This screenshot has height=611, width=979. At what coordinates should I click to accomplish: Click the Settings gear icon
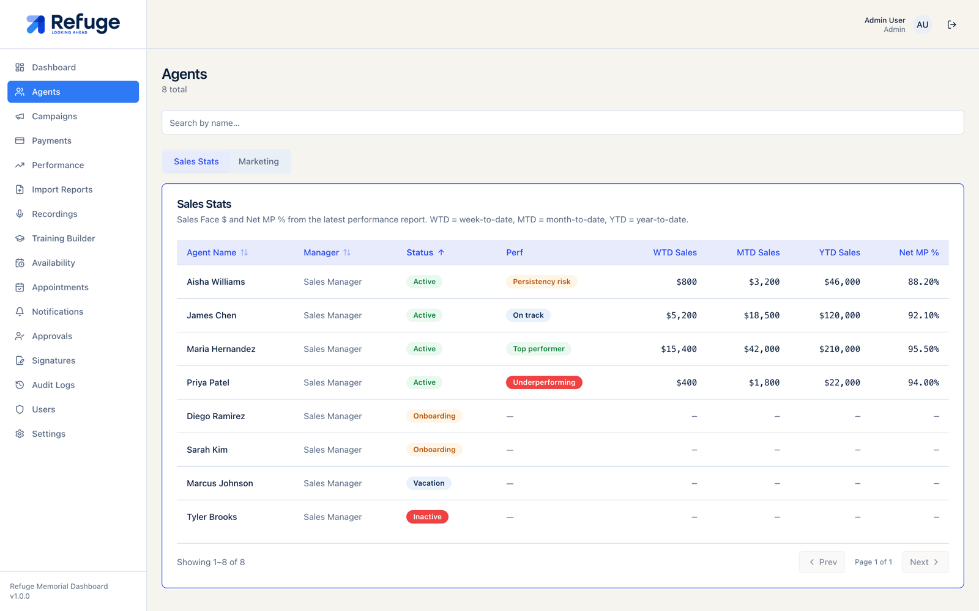pyautogui.click(x=20, y=434)
